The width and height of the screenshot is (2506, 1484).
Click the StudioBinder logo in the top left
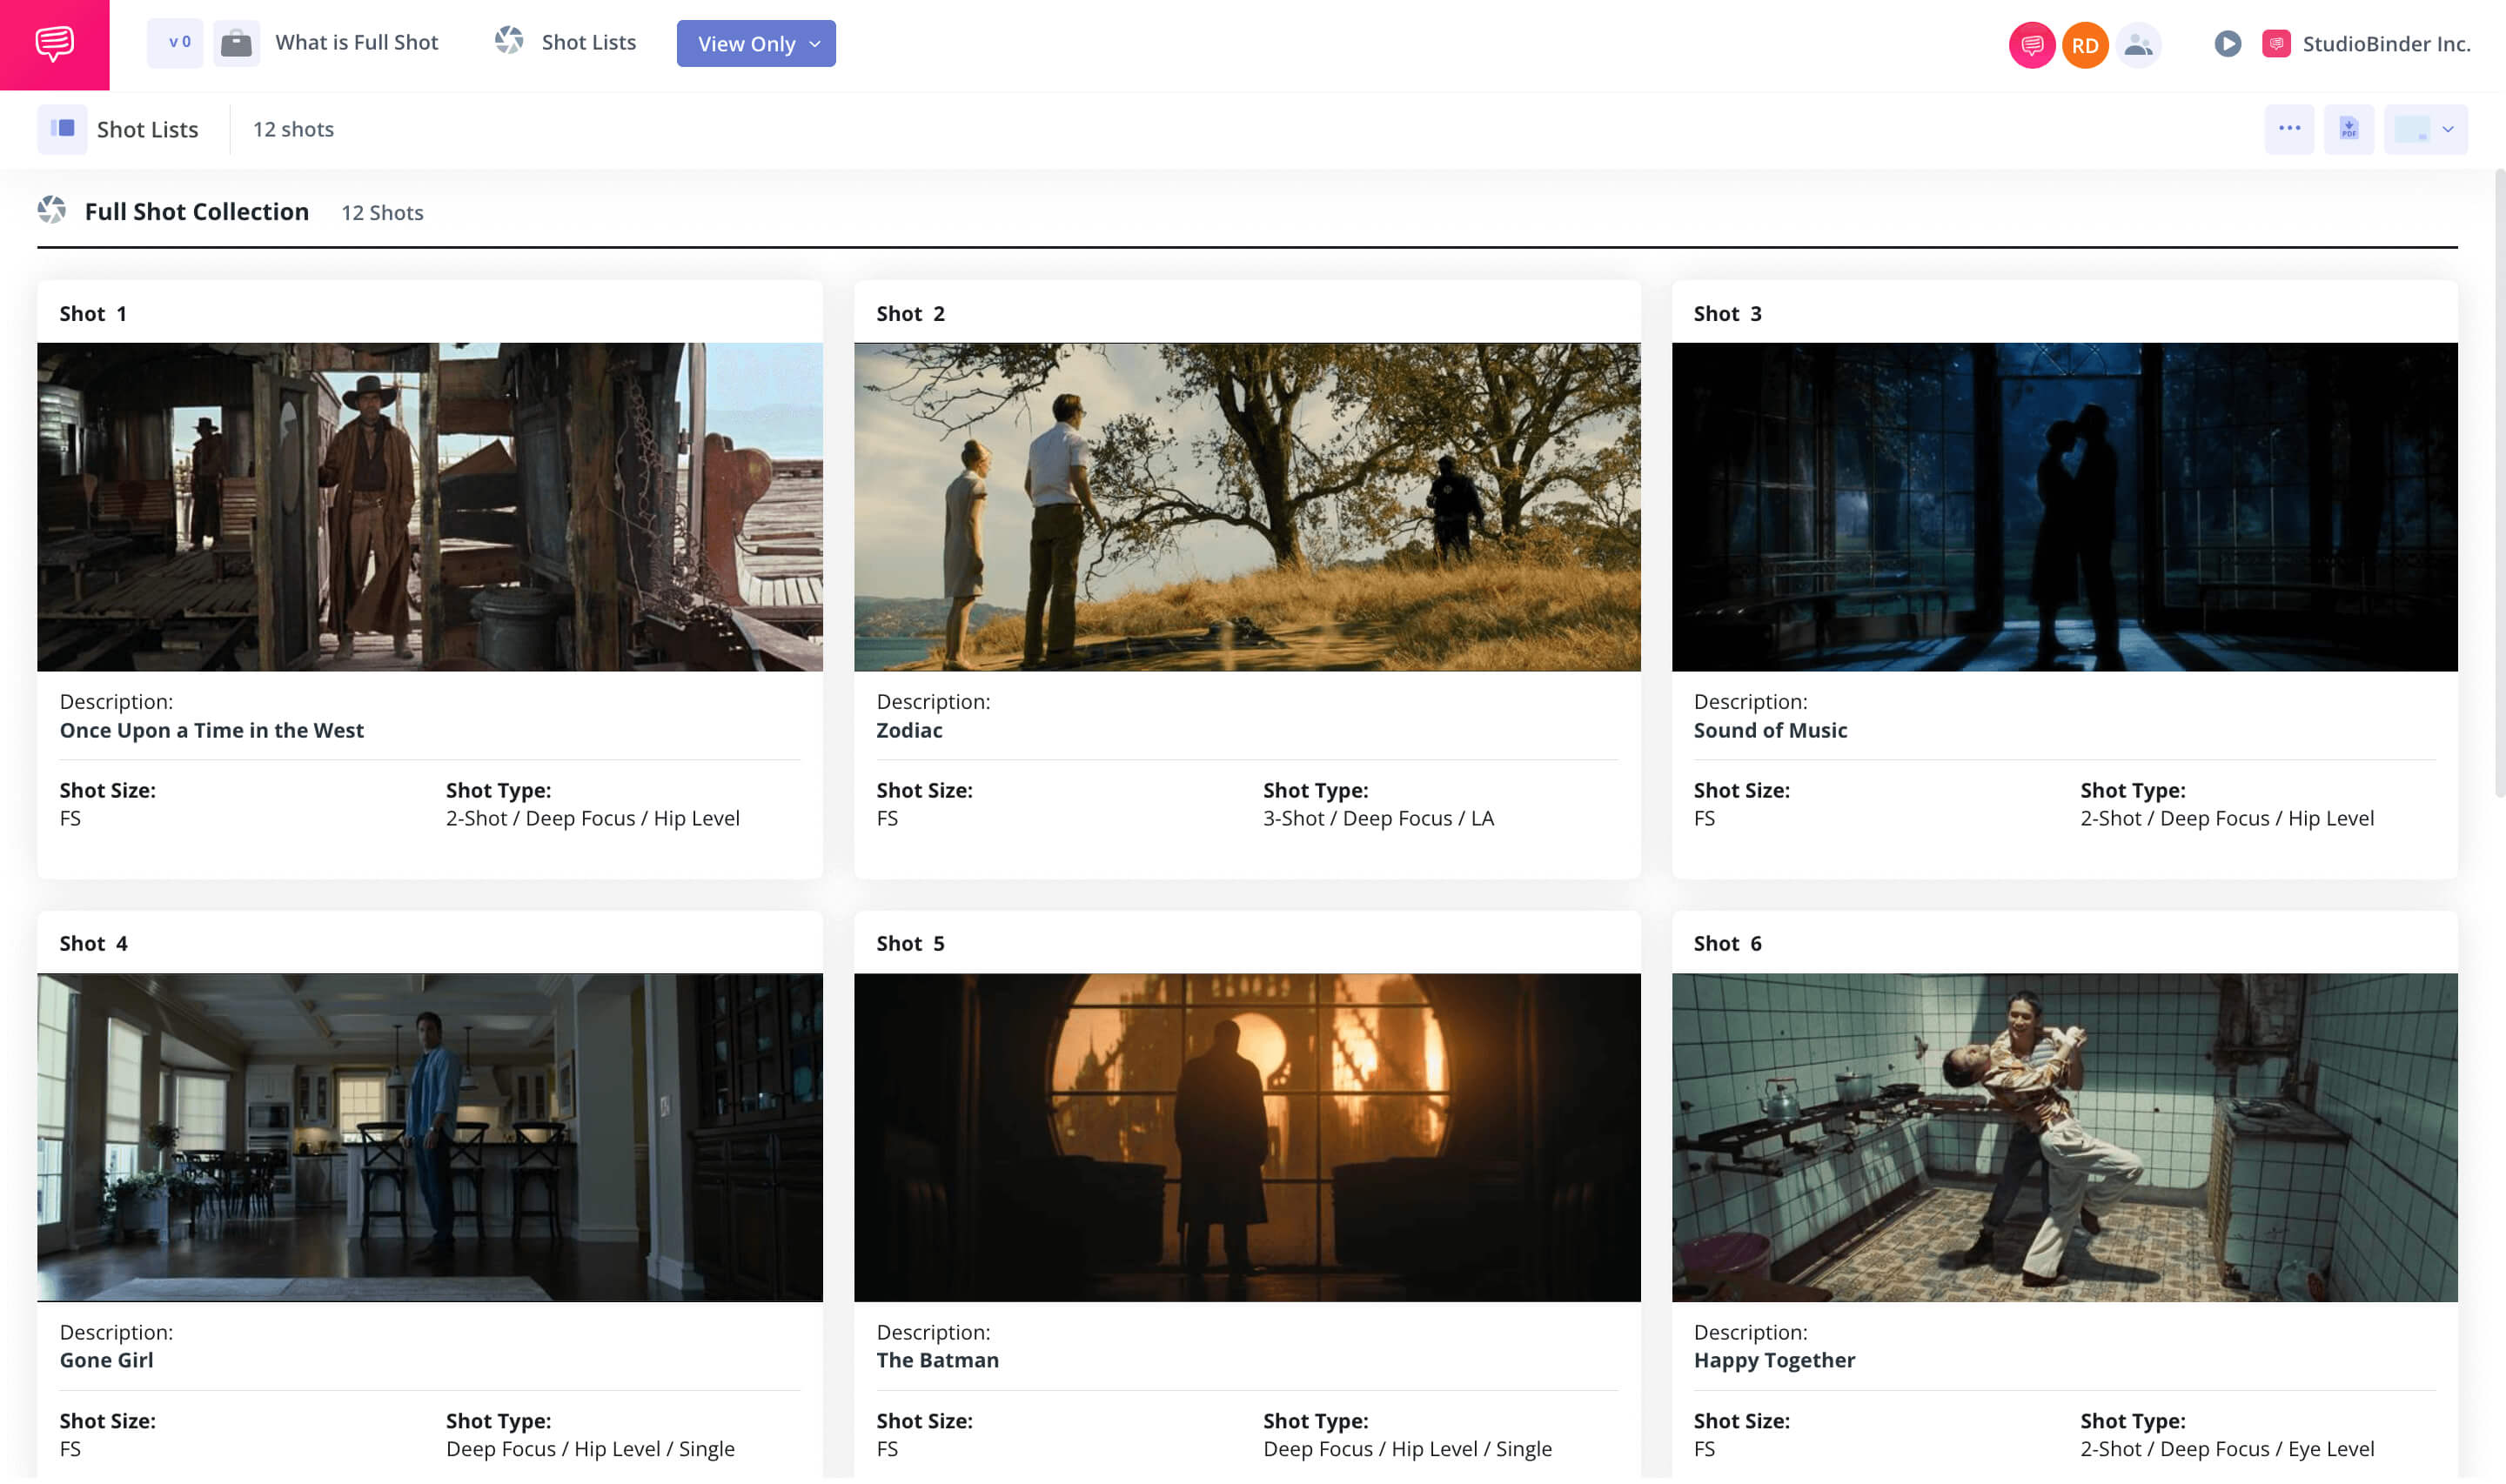pyautogui.click(x=55, y=43)
